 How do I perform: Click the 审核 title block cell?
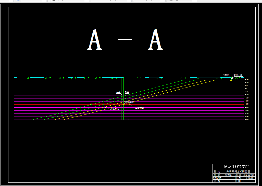pos(217,181)
